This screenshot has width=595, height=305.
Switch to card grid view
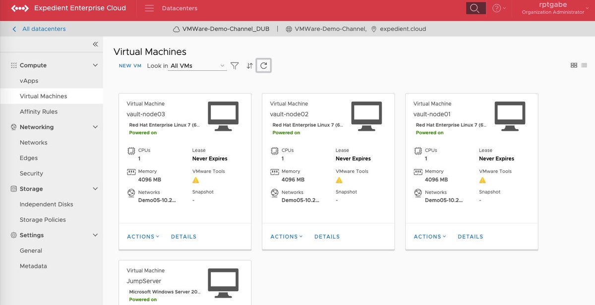tap(574, 65)
